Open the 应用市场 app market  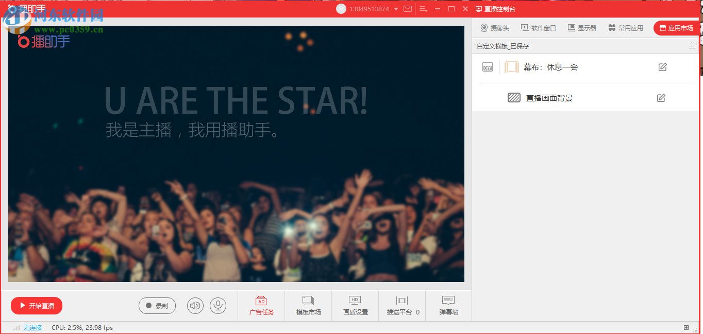676,28
